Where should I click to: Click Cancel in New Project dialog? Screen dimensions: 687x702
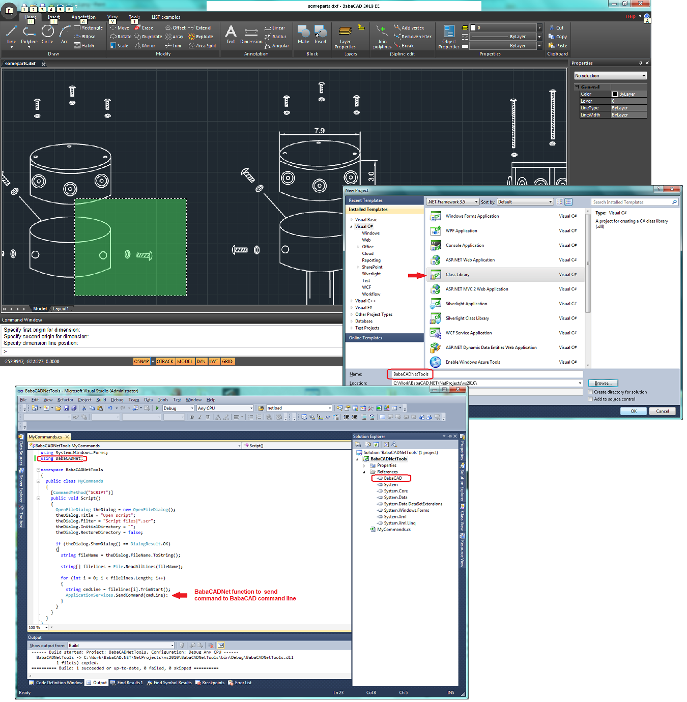(x=663, y=411)
